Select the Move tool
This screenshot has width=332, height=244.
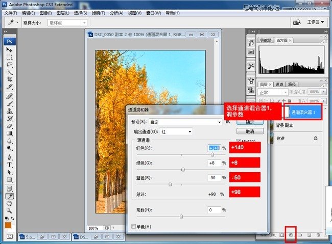coord(9,50)
